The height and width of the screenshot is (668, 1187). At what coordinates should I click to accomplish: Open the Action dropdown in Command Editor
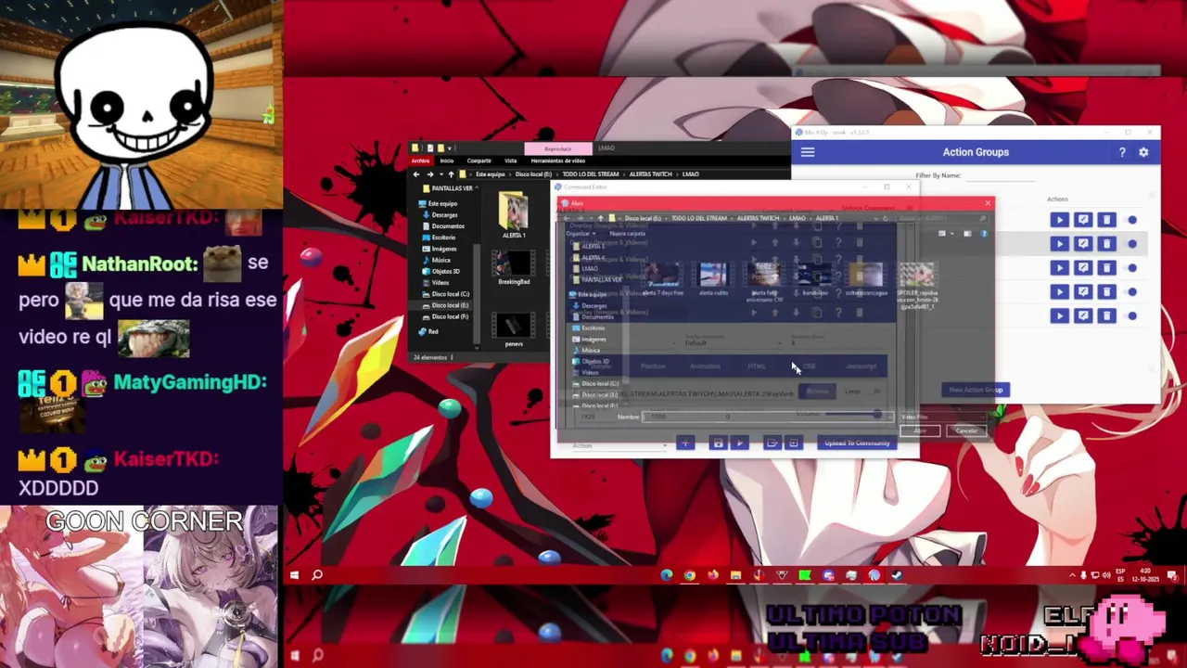[x=619, y=446]
